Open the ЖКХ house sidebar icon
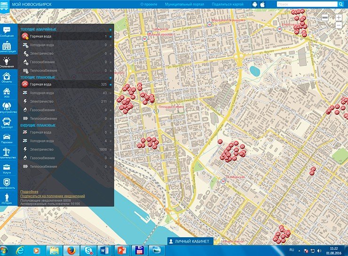348x256 pixels. pos(7,92)
